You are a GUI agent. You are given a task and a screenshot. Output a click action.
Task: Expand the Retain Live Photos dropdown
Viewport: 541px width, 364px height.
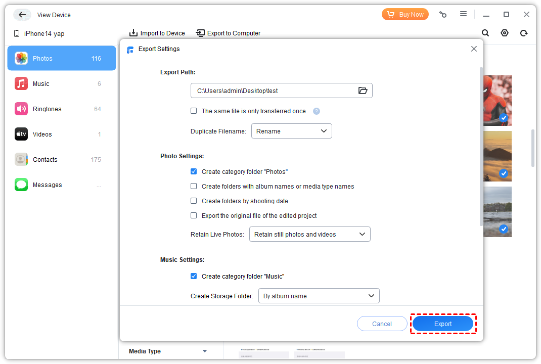point(309,235)
